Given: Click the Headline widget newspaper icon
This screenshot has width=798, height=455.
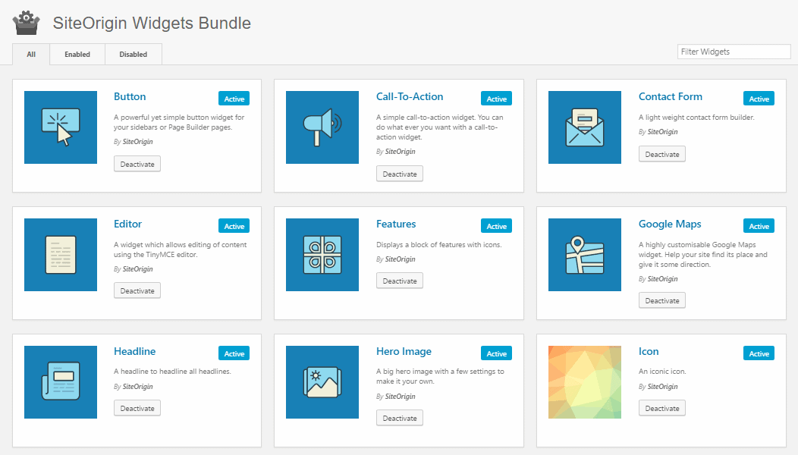Looking at the screenshot, I should pos(61,382).
